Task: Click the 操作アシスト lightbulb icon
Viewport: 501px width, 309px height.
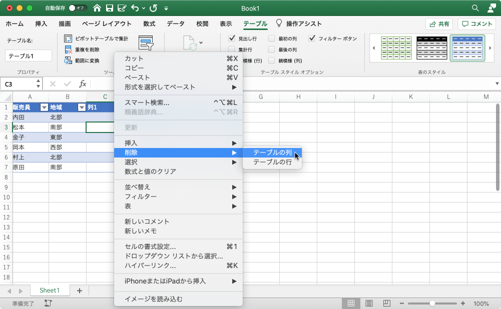Action: [x=279, y=23]
